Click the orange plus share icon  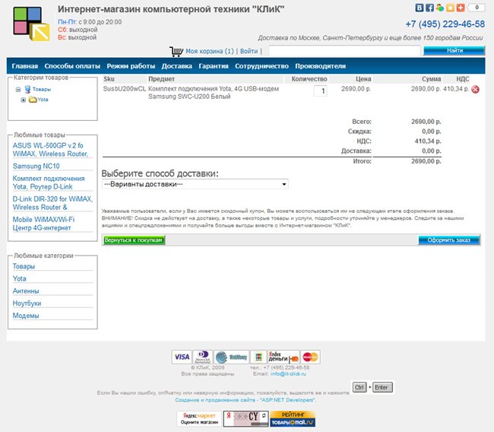(x=461, y=8)
